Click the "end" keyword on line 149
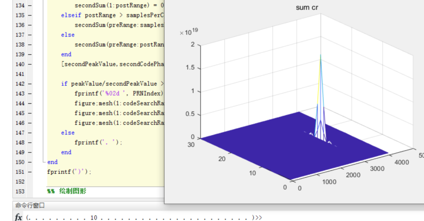The width and height of the screenshot is (424, 221). click(66, 152)
